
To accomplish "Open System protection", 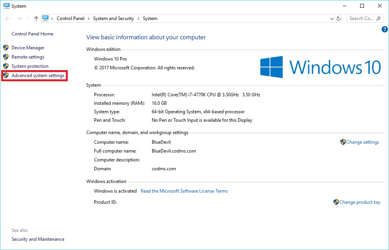I will tap(30, 66).
